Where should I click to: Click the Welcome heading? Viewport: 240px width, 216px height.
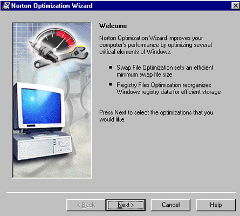[113, 26]
